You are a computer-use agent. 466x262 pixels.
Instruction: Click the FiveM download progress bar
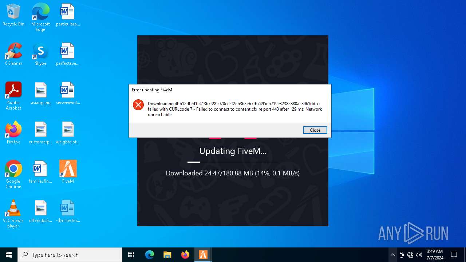233,162
